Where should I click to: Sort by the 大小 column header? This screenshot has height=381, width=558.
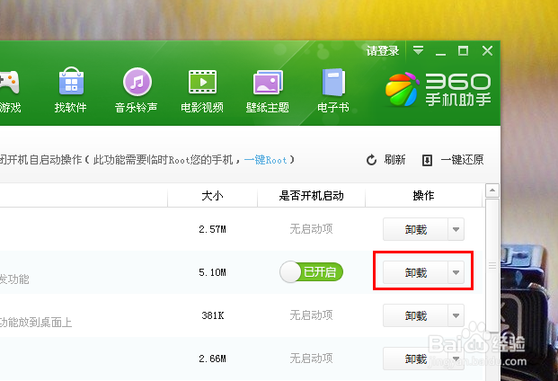tap(212, 195)
